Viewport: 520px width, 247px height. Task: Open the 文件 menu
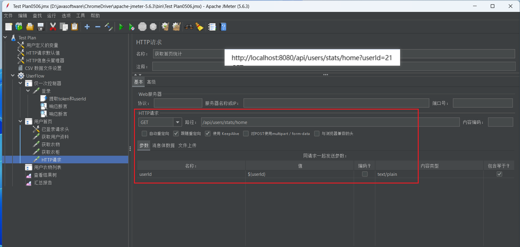pyautogui.click(x=8, y=16)
